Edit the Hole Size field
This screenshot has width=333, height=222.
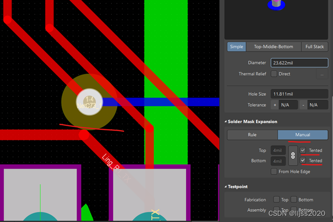[299, 94]
